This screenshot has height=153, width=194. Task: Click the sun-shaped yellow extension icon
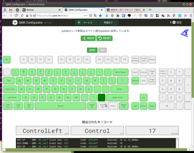[135, 16]
